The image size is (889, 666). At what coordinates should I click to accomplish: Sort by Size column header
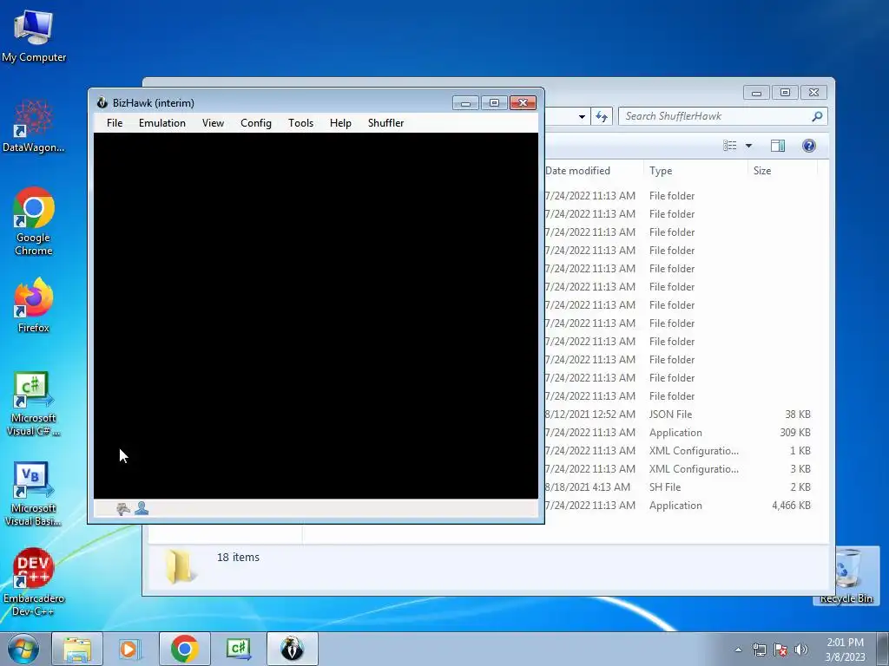tap(782, 171)
